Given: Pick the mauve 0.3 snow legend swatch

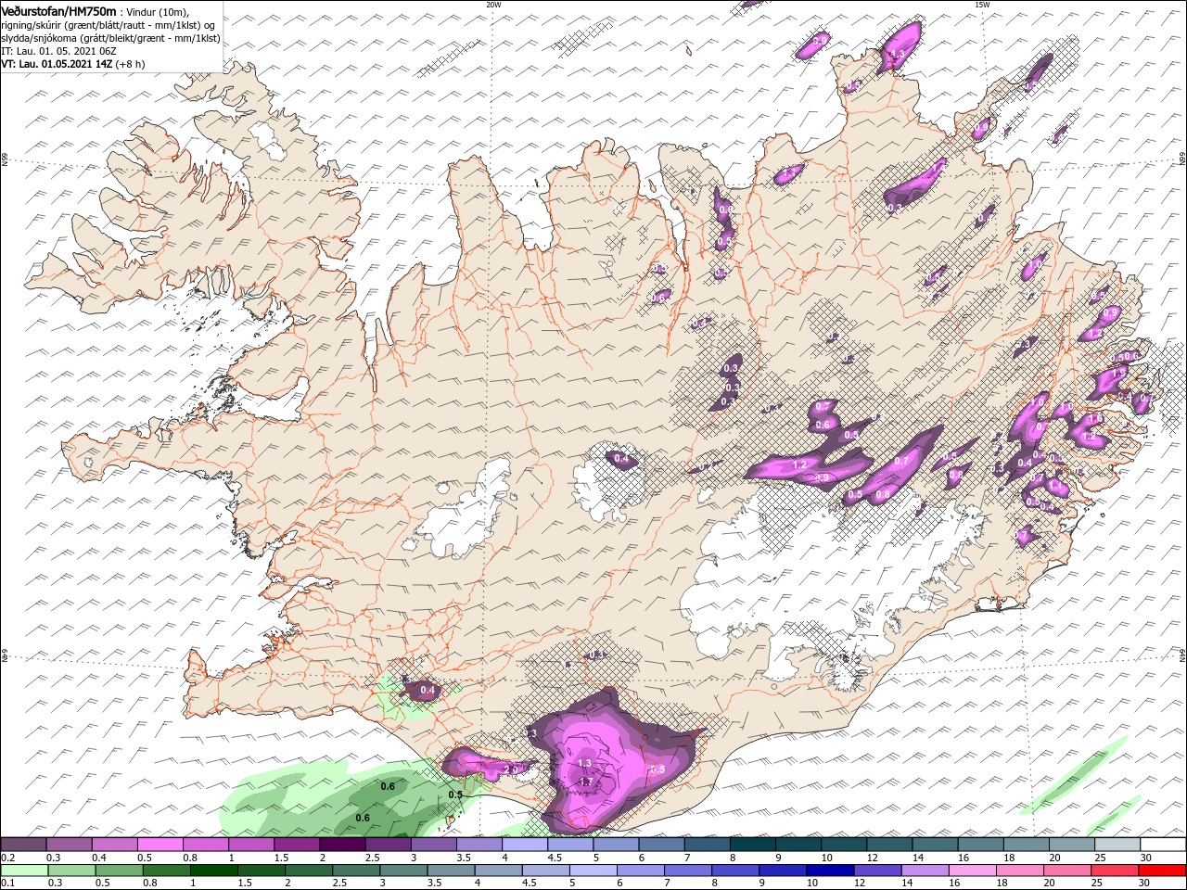Looking at the screenshot, I should pos(69,845).
